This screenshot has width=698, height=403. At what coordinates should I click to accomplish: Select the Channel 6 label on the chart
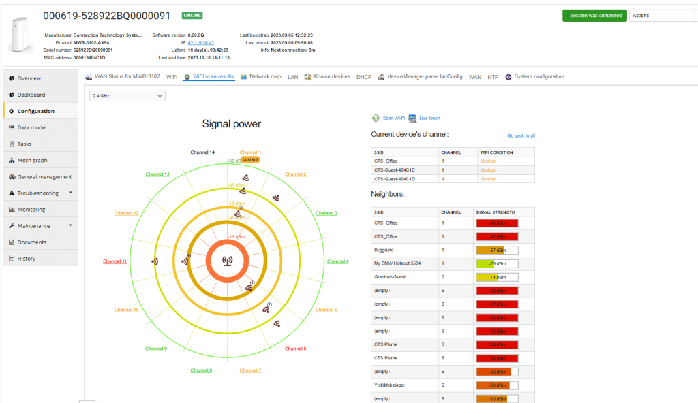coord(295,349)
